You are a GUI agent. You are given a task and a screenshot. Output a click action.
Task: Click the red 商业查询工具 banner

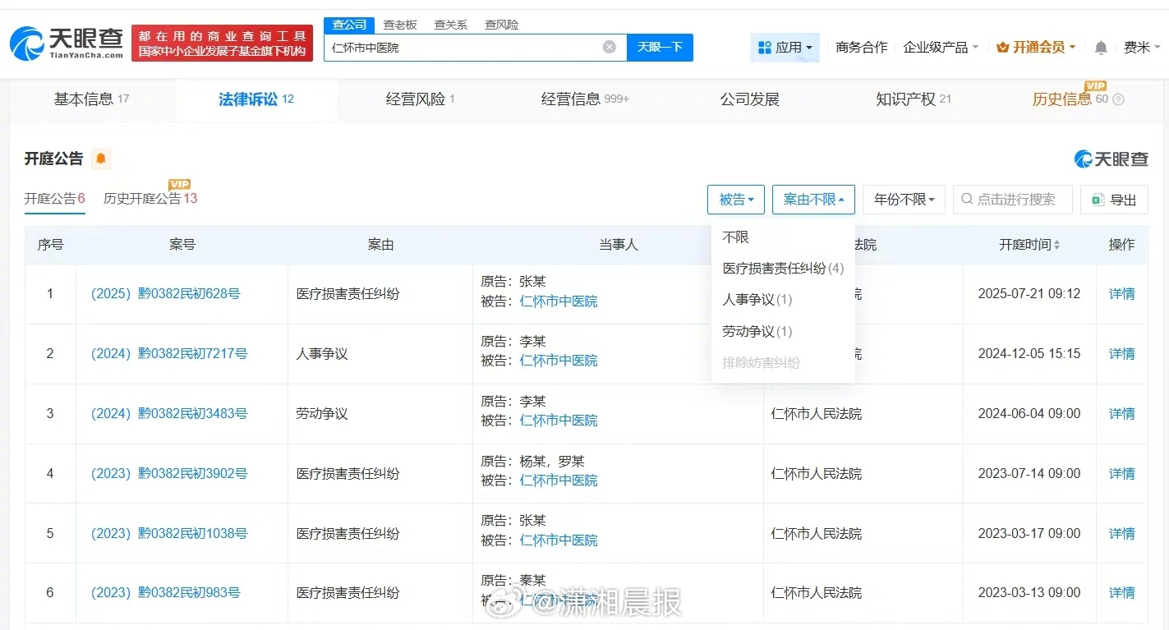(222, 43)
